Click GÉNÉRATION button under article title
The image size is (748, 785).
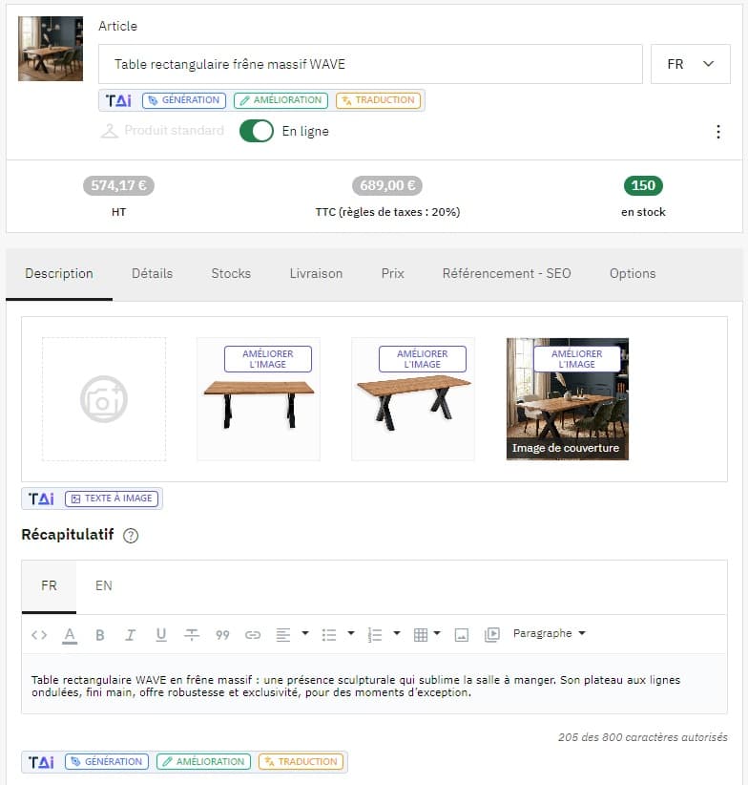coord(184,100)
